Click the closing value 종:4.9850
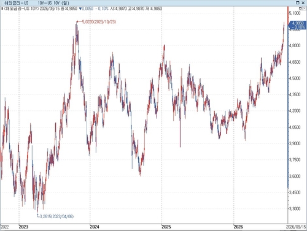The width and height of the screenshot is (307, 231). 69,9
